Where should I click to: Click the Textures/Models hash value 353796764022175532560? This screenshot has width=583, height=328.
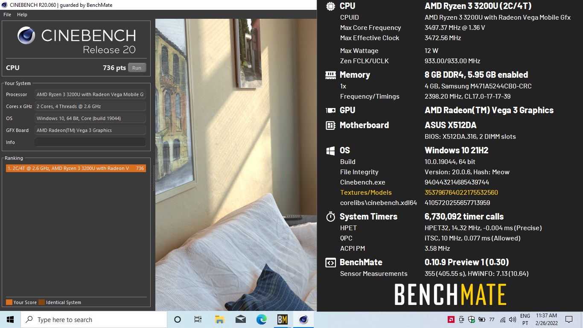(461, 193)
